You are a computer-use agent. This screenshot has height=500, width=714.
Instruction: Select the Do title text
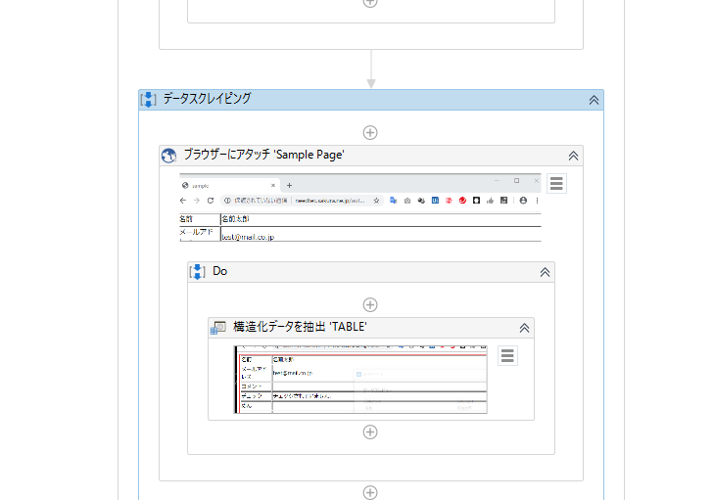pos(220,271)
